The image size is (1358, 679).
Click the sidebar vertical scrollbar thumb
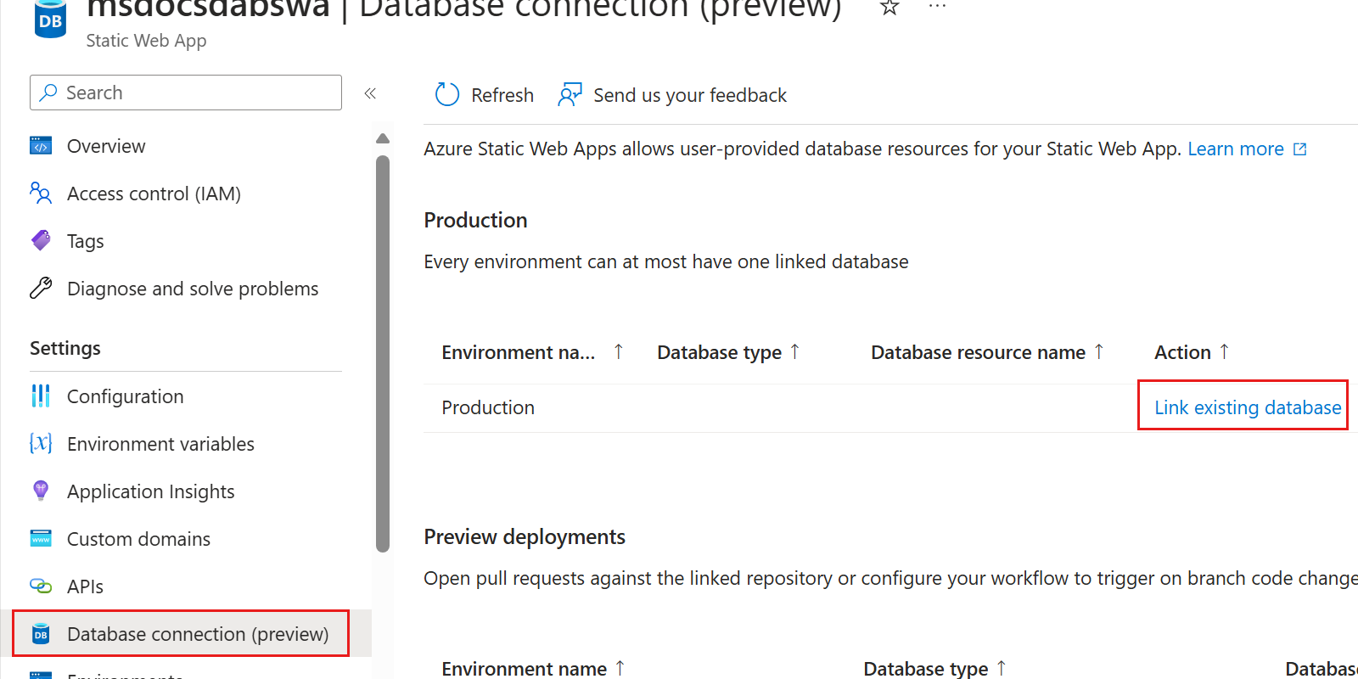point(383,352)
